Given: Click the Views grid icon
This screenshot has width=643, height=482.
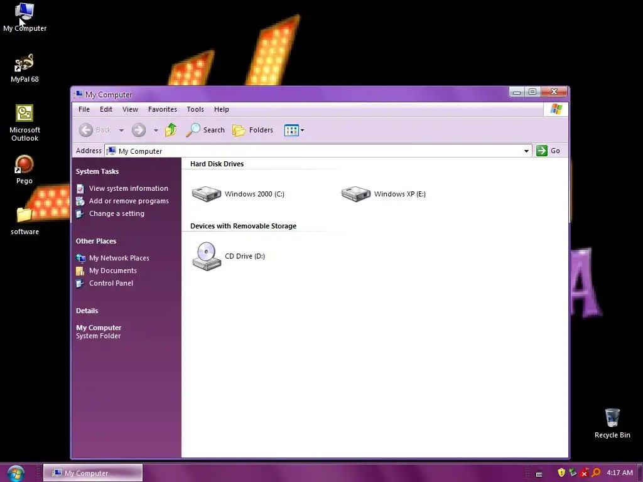Looking at the screenshot, I should click(291, 131).
